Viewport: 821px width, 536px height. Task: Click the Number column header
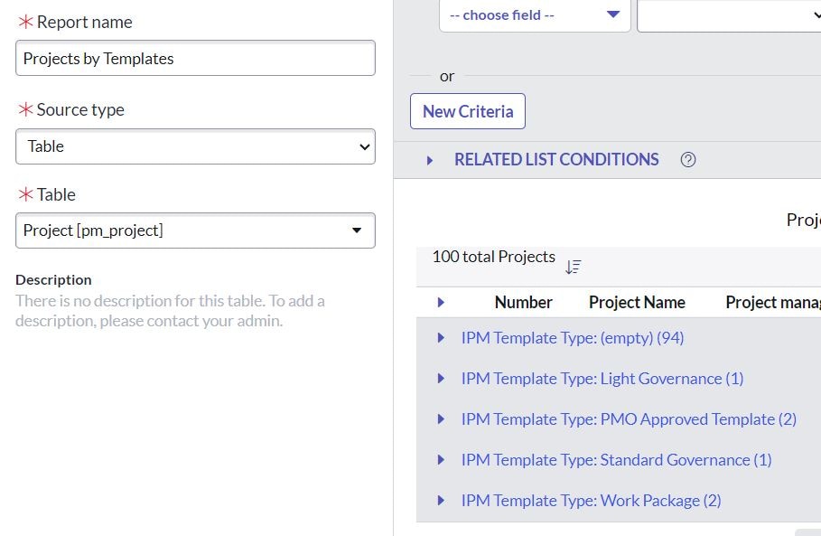coord(523,302)
